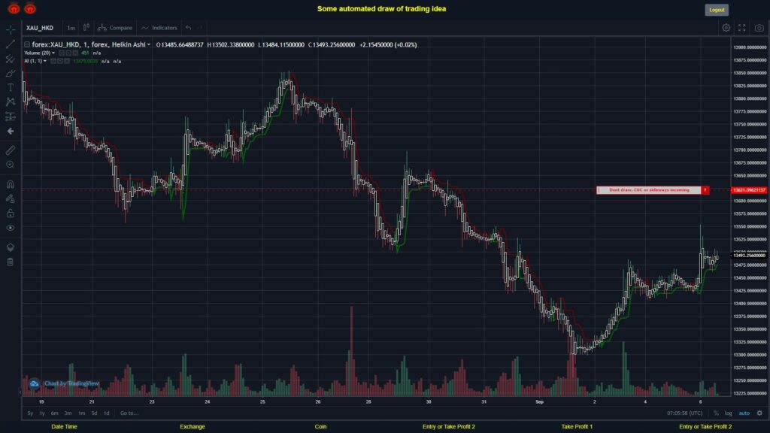Collapse the forex:XAU_HKD legend box
Viewport: 770px width, 433px height.
click(x=27, y=44)
